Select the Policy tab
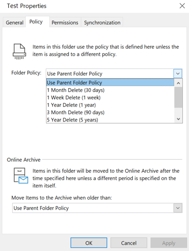The image size is (189, 251). 36,22
